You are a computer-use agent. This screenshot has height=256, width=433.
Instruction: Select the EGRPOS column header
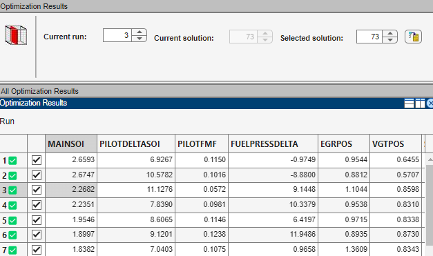pyautogui.click(x=344, y=144)
